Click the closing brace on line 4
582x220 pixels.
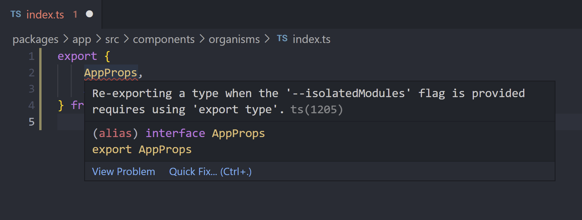click(60, 105)
